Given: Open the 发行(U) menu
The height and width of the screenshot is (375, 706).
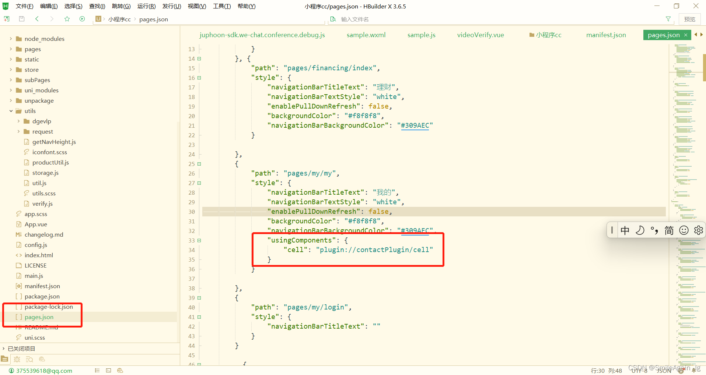Looking at the screenshot, I should click(172, 6).
